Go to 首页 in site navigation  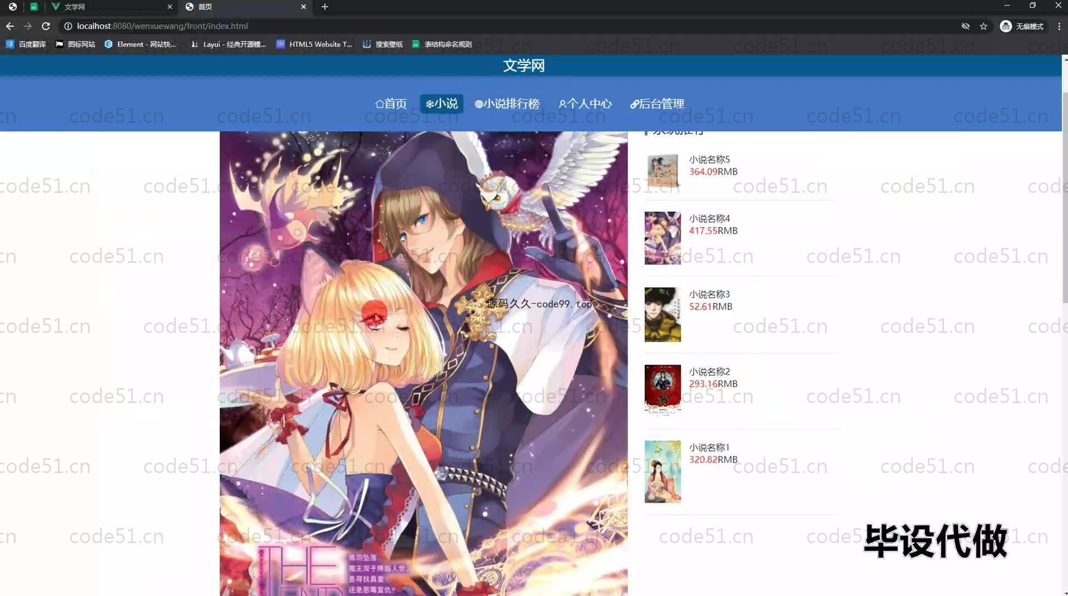[391, 104]
